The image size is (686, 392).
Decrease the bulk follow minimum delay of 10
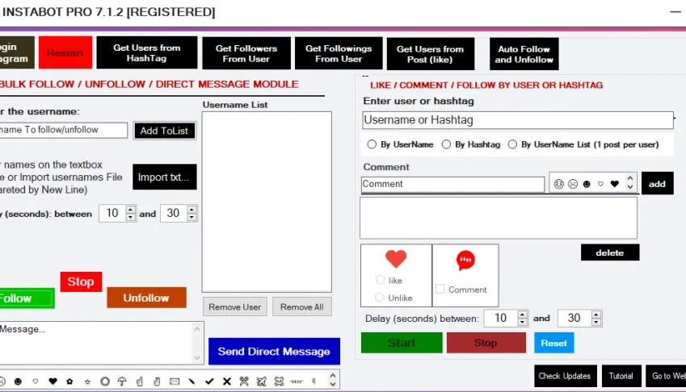coord(130,217)
